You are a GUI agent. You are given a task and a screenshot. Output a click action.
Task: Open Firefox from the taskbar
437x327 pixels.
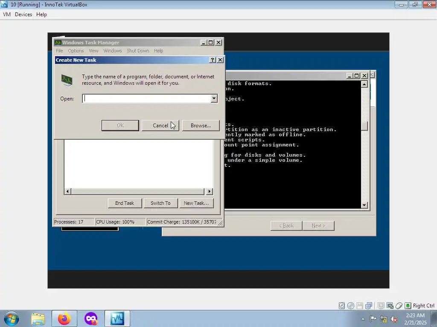pos(64,318)
